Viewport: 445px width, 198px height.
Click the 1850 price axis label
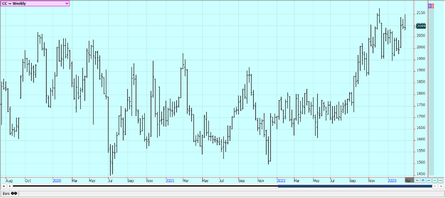pos(421,82)
